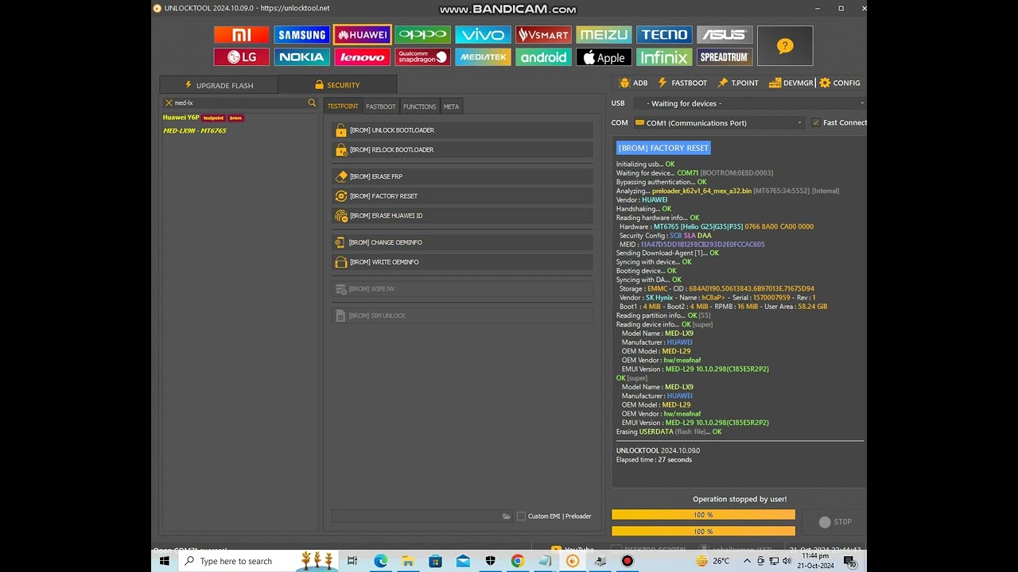Screen dimensions: 1018x572
Task: Select the Xiaomi MI brand logo
Action: click(242, 35)
